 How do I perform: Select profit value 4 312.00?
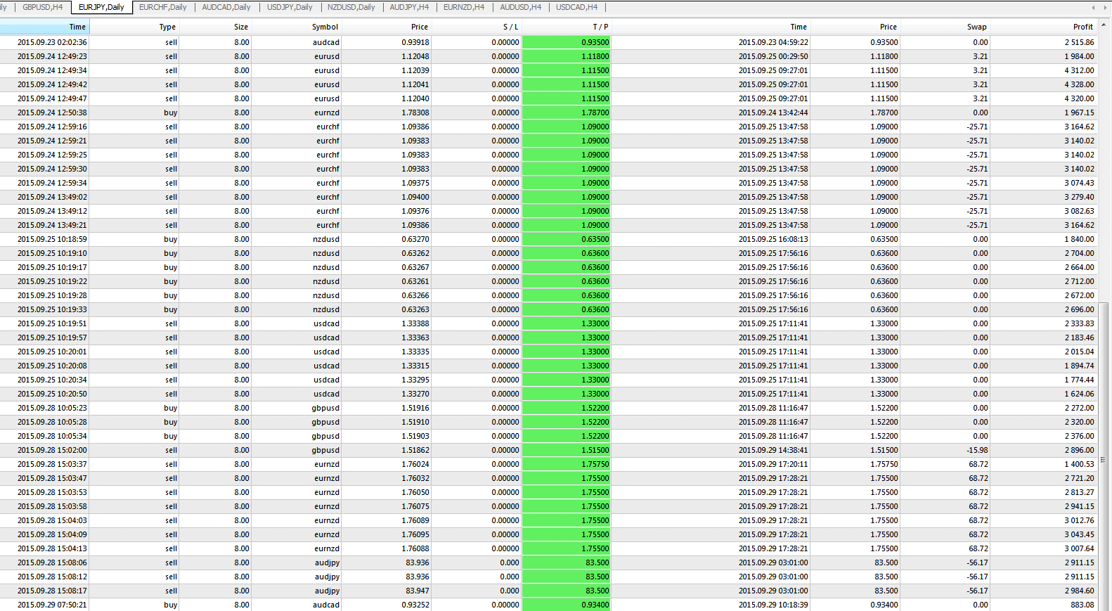point(1079,70)
